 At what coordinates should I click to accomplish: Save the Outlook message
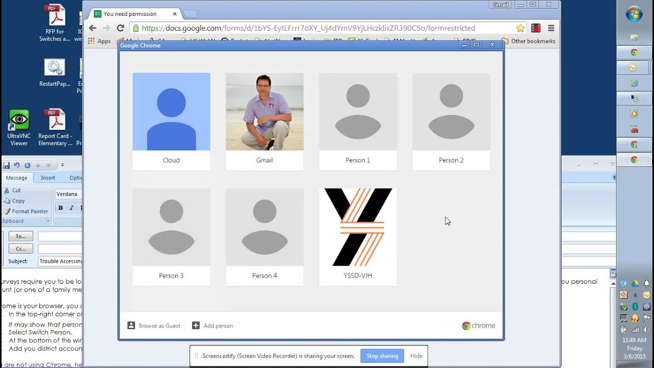7,165
